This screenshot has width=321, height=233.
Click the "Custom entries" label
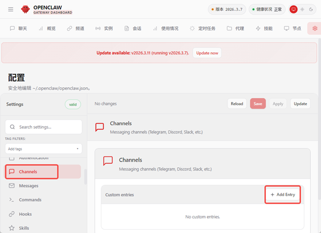[119, 195]
